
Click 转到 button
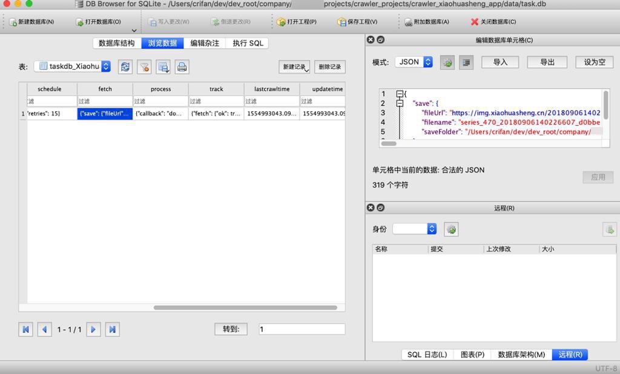[231, 329]
